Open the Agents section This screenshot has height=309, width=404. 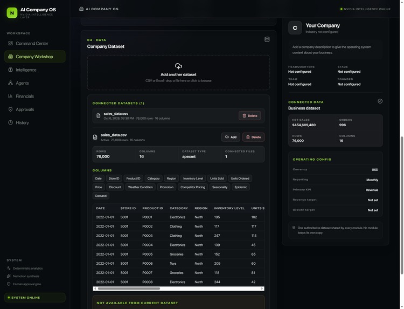pos(35,83)
